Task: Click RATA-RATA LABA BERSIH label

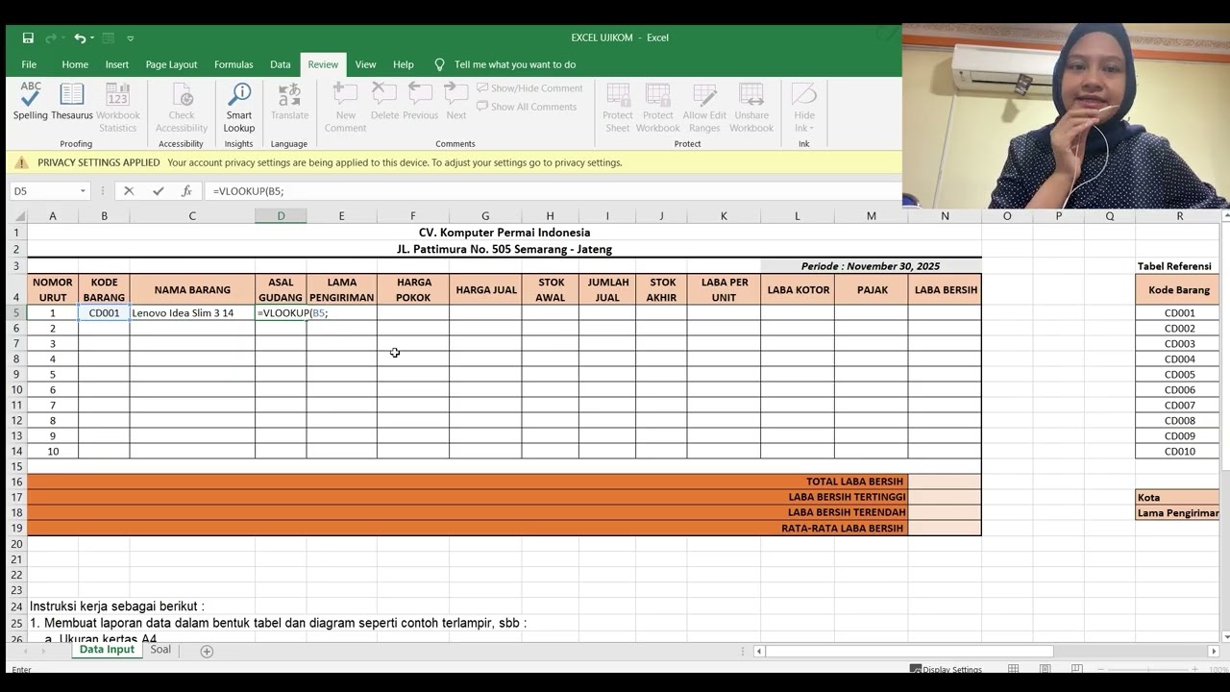Action: tap(842, 528)
